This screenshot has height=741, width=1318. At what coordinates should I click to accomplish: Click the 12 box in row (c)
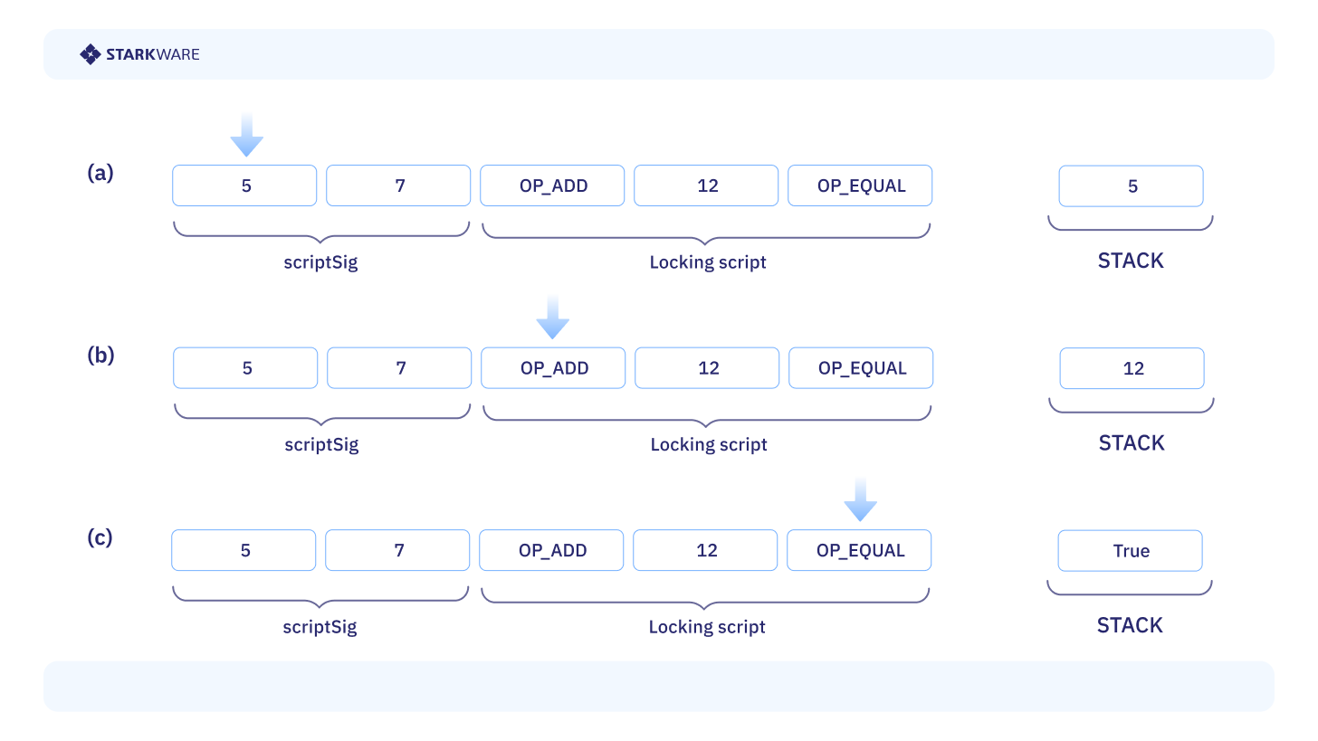705,551
